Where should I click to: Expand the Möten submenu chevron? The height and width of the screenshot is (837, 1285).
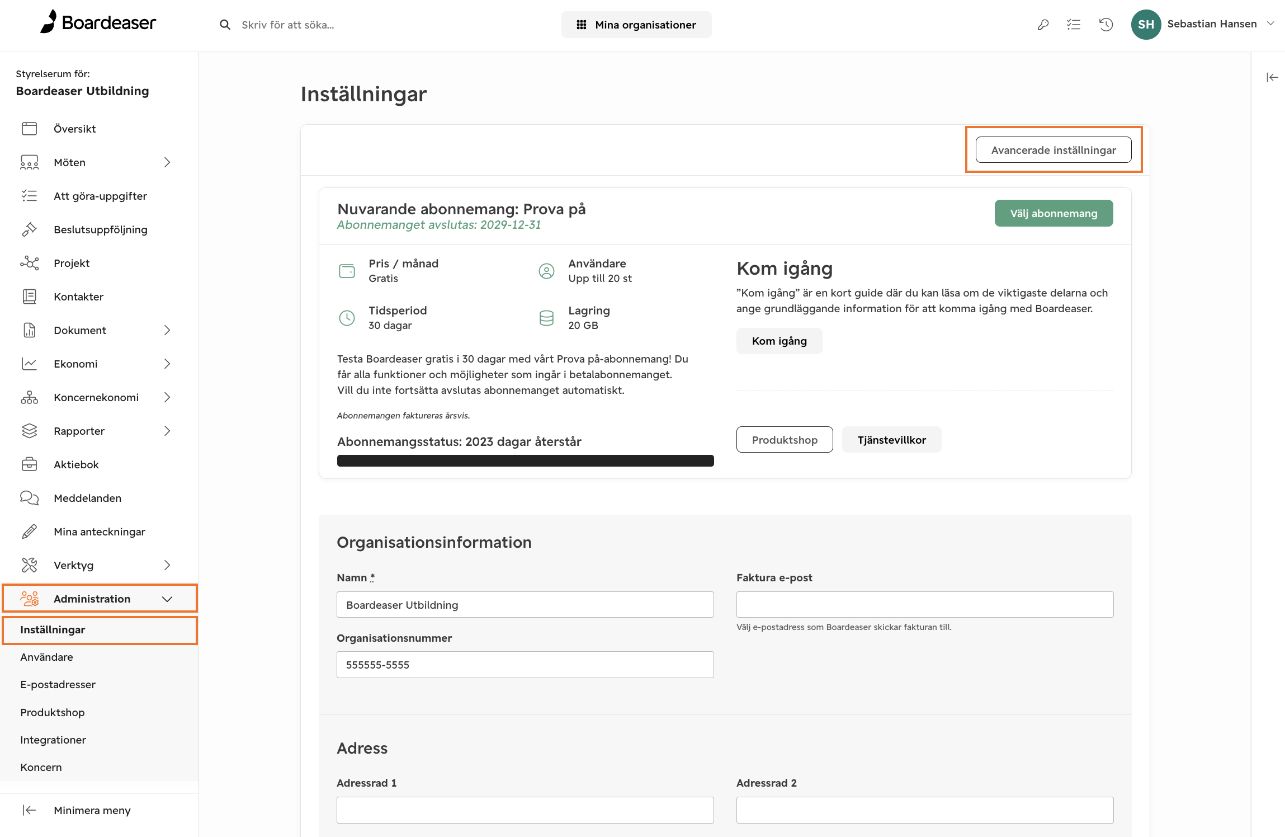click(167, 162)
